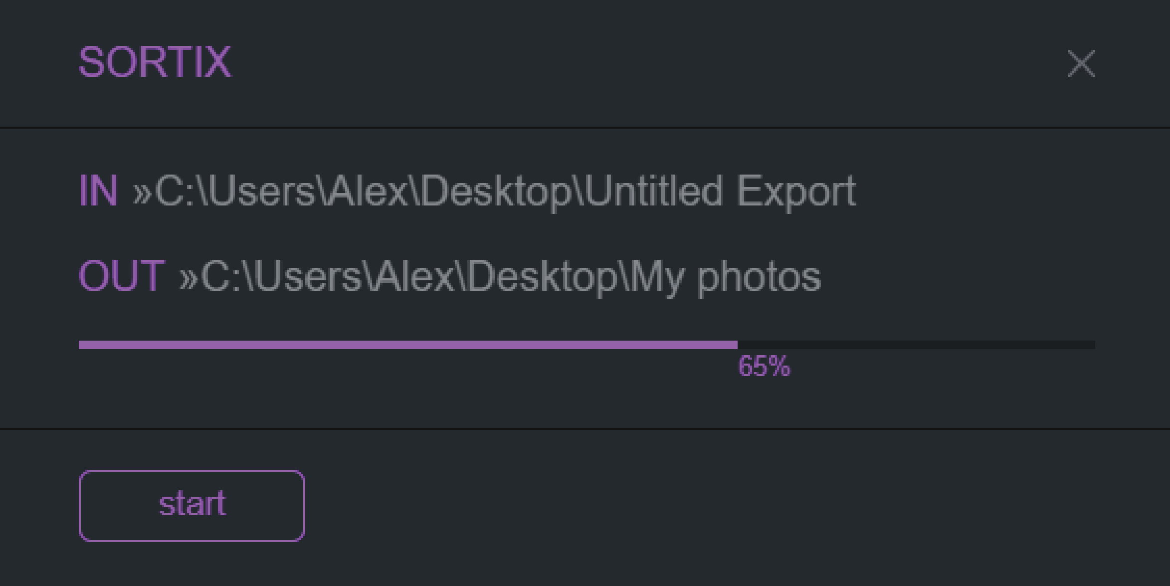The height and width of the screenshot is (586, 1170).
Task: Click the SORTIX title text
Action: point(155,62)
